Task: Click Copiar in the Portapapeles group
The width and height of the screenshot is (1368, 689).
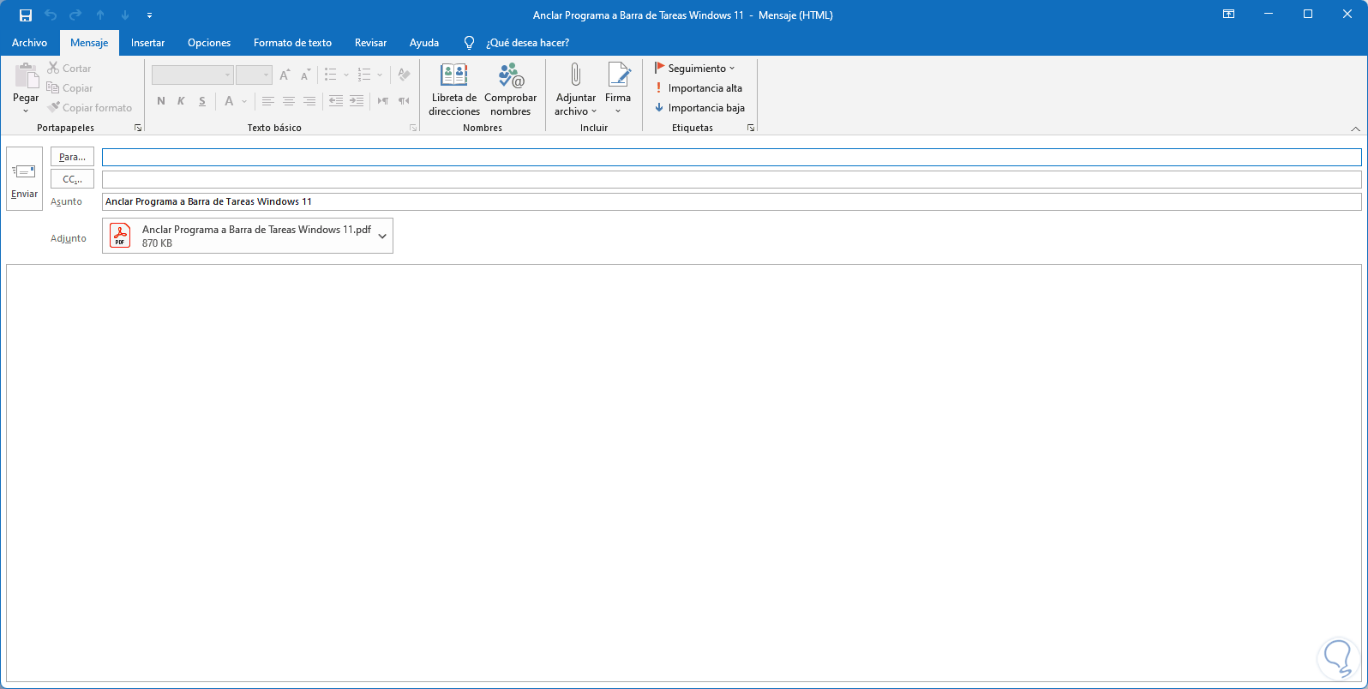Action: [70, 88]
